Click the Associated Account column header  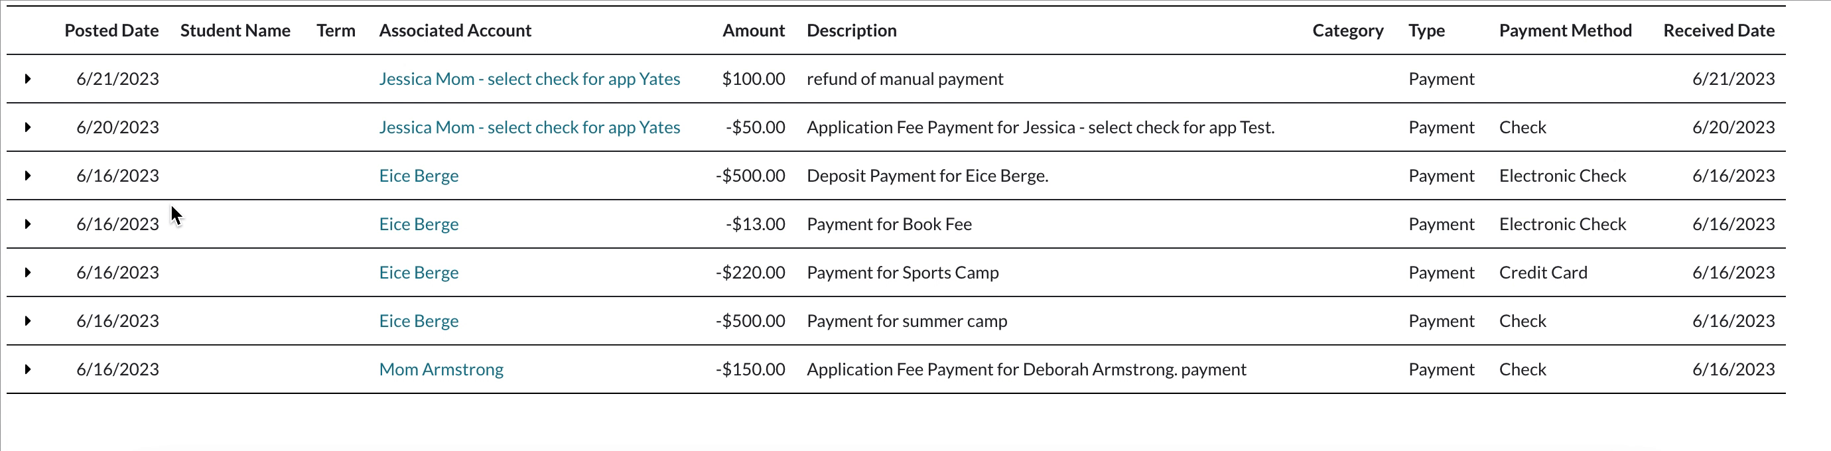click(x=455, y=31)
